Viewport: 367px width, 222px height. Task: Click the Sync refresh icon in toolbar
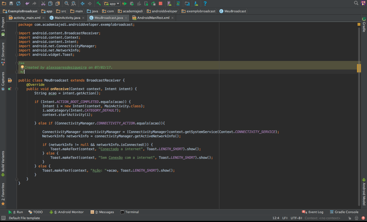18,4
